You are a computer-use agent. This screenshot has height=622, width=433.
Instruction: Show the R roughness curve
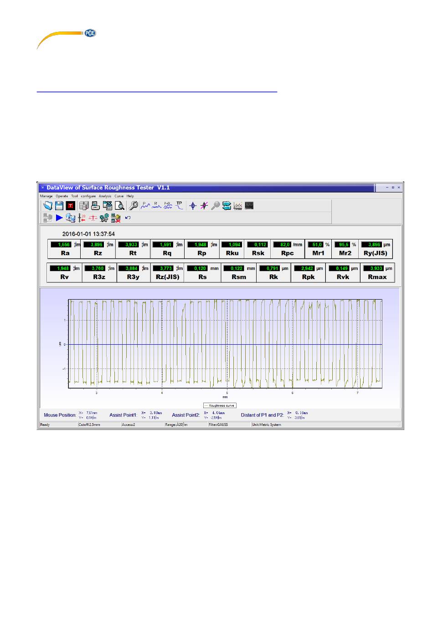tap(157, 206)
